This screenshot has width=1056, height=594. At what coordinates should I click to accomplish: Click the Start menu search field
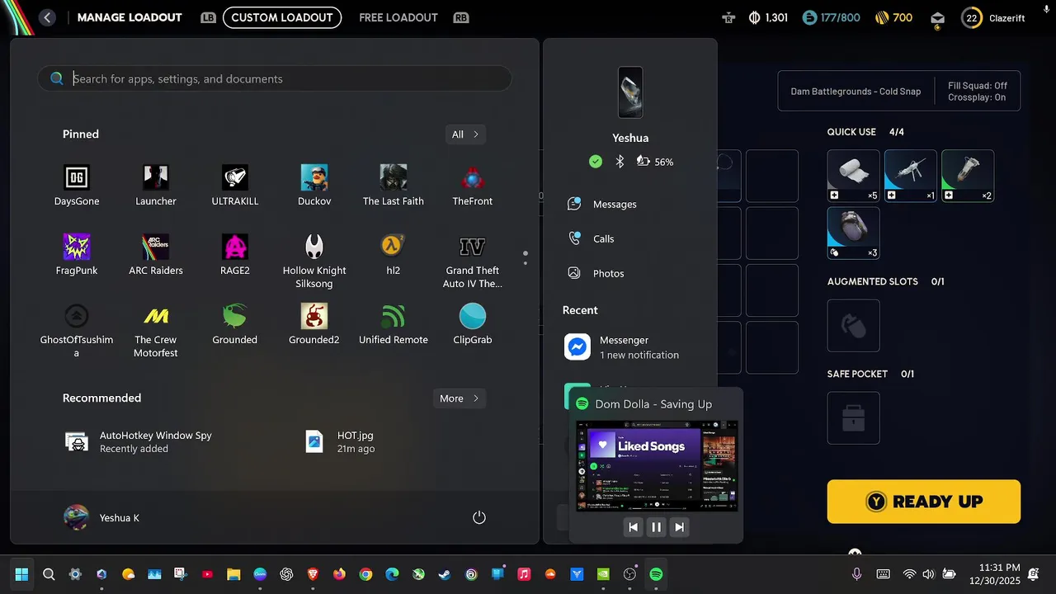[275, 78]
